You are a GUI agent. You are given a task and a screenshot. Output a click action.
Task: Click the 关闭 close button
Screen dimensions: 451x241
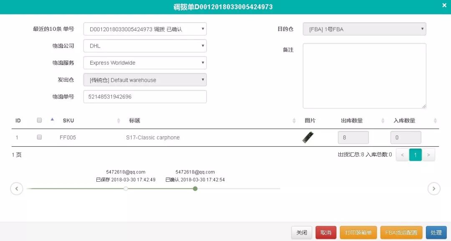302,232
